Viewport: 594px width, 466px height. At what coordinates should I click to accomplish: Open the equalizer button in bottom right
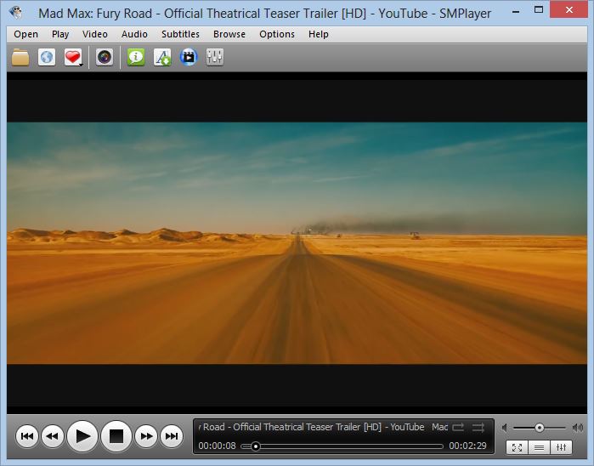pos(561,447)
